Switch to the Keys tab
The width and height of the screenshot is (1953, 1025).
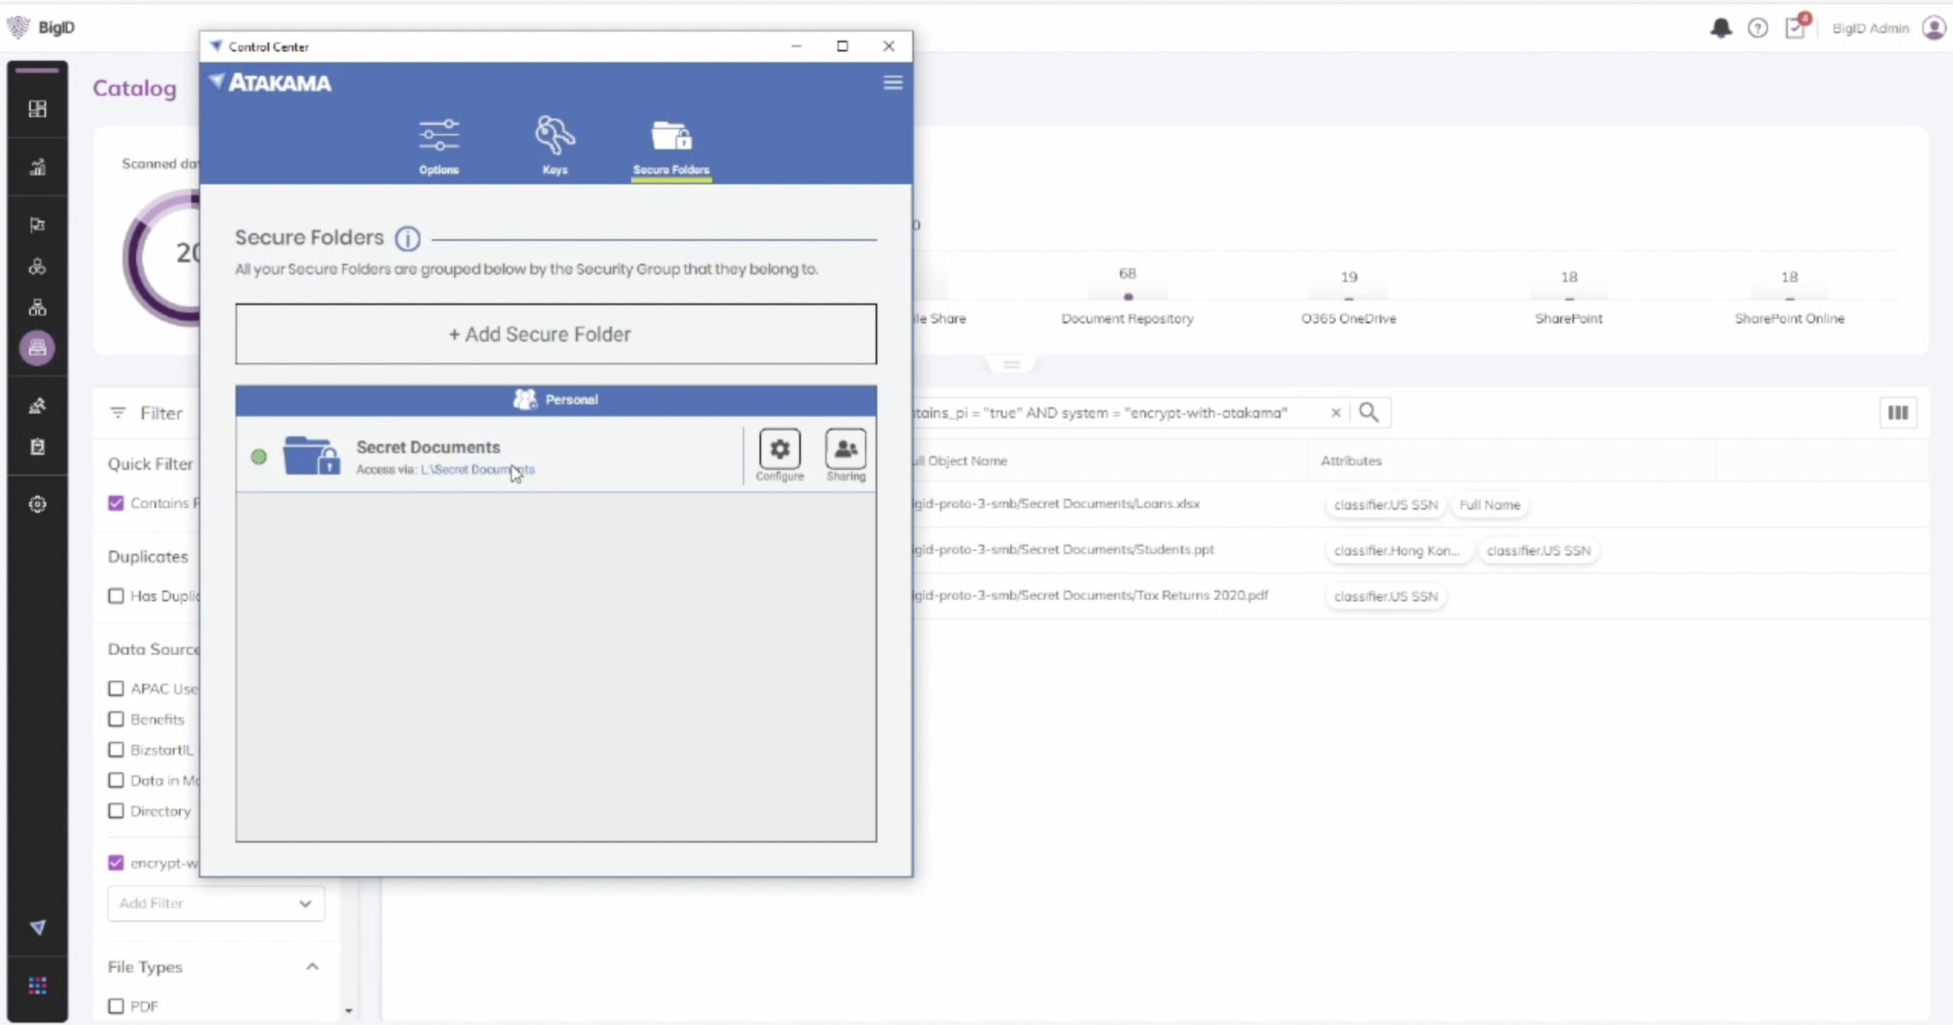pos(555,146)
